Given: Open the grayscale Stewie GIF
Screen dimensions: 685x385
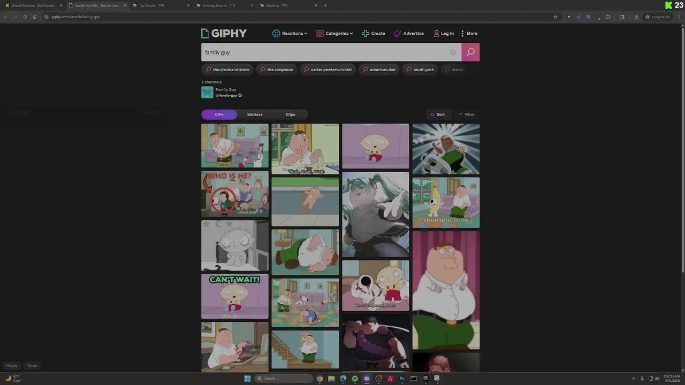Looking at the screenshot, I should (x=235, y=245).
